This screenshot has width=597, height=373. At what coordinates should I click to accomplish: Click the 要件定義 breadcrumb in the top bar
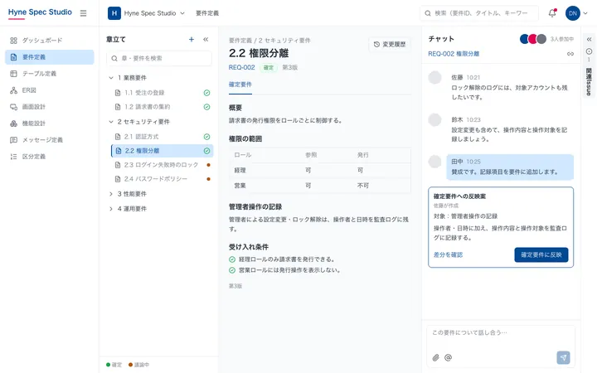pyautogui.click(x=207, y=13)
